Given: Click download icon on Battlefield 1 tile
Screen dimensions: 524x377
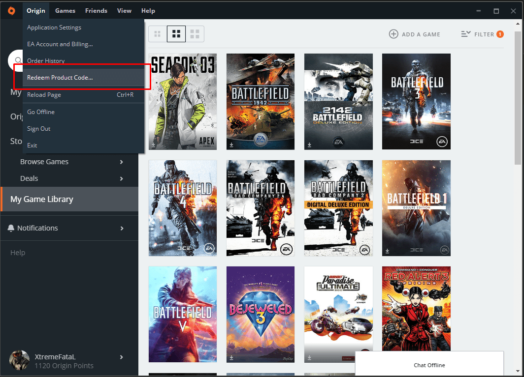Looking at the screenshot, I should [387, 251].
